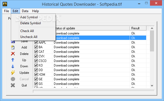Click the grey X Quit icon

click(x=13, y=85)
